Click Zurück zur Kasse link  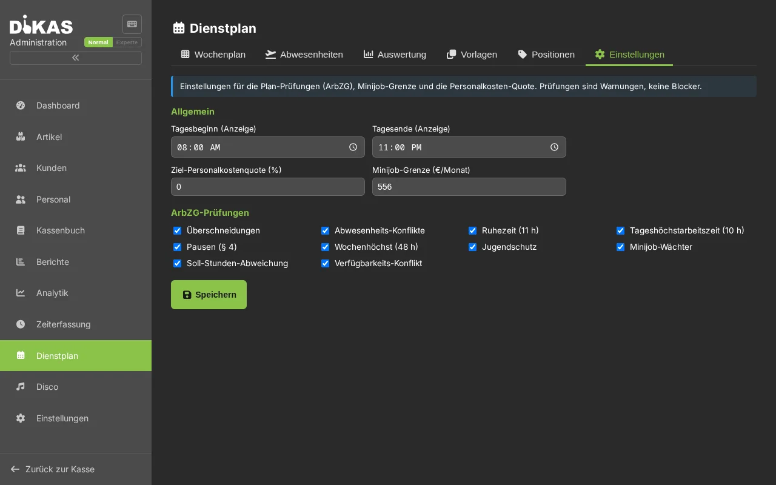click(60, 469)
